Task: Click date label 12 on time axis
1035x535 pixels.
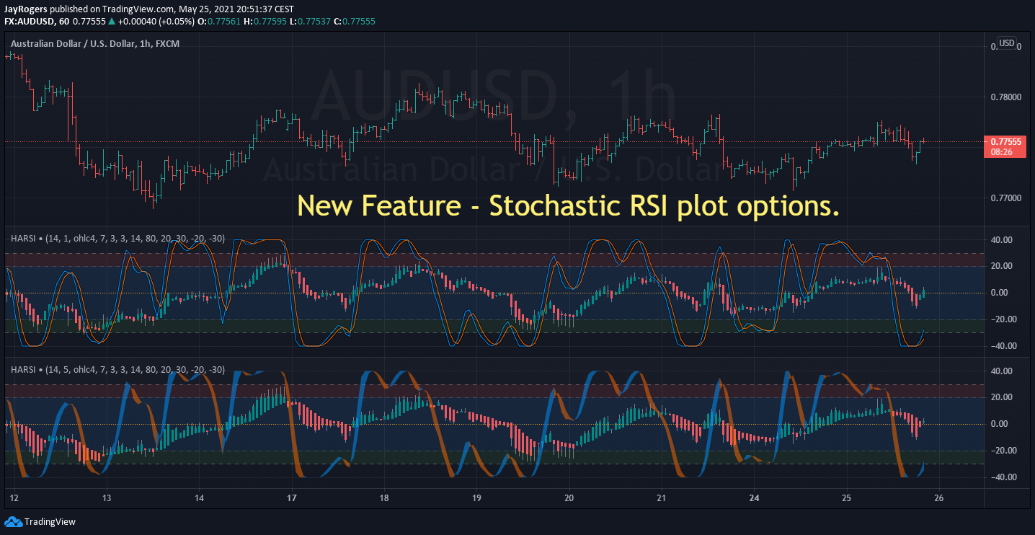Action: (14, 498)
